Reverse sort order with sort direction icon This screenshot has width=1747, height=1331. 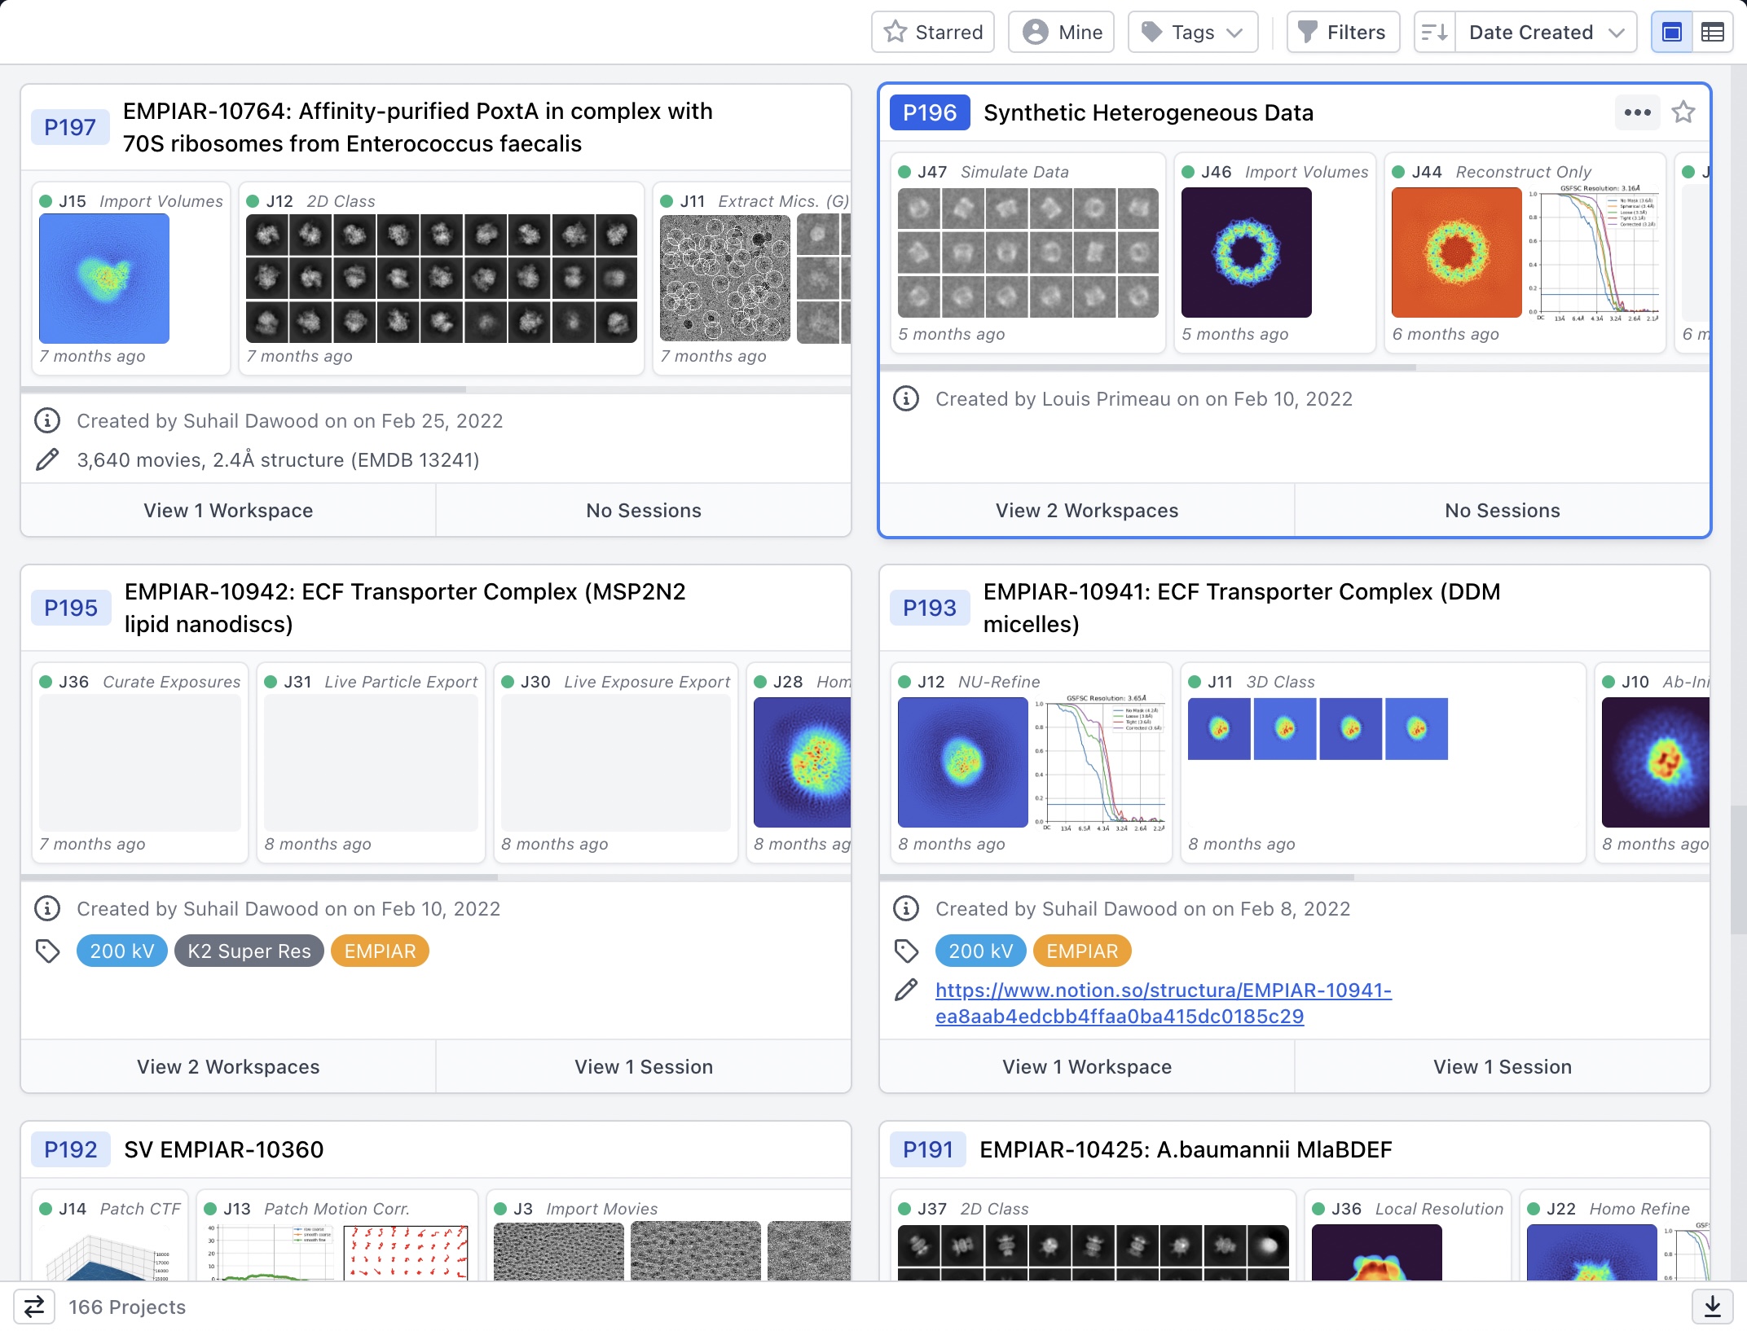[1434, 33]
